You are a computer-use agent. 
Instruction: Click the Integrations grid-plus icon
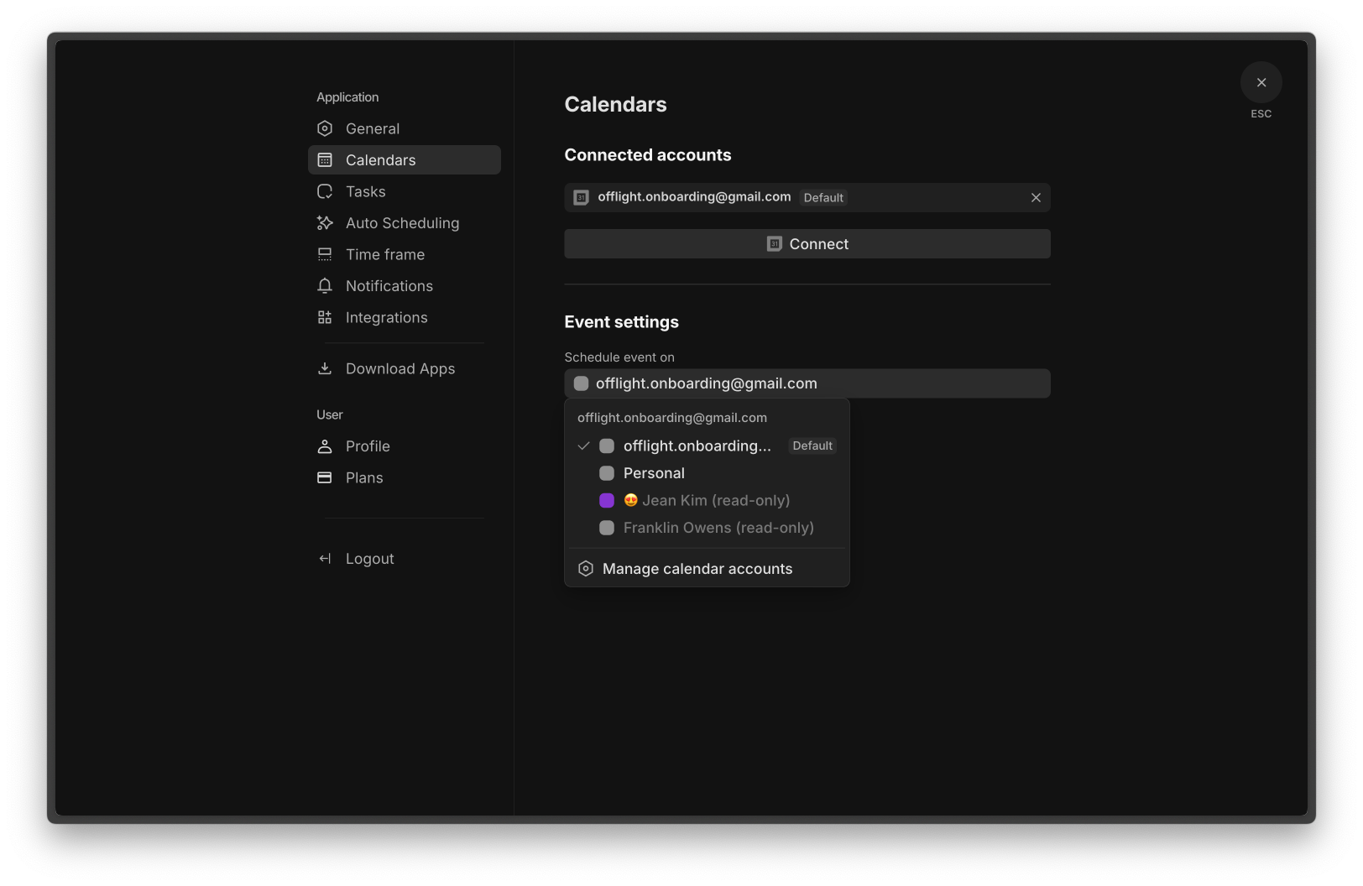coord(325,317)
